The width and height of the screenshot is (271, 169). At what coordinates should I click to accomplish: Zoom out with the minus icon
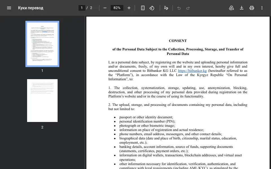coord(105,8)
